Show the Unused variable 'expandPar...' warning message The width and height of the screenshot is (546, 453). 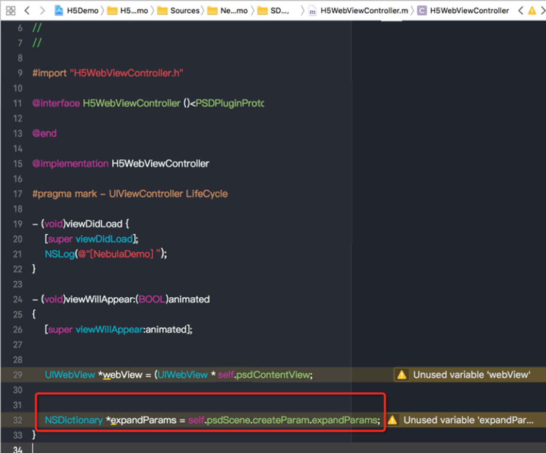tap(468, 420)
